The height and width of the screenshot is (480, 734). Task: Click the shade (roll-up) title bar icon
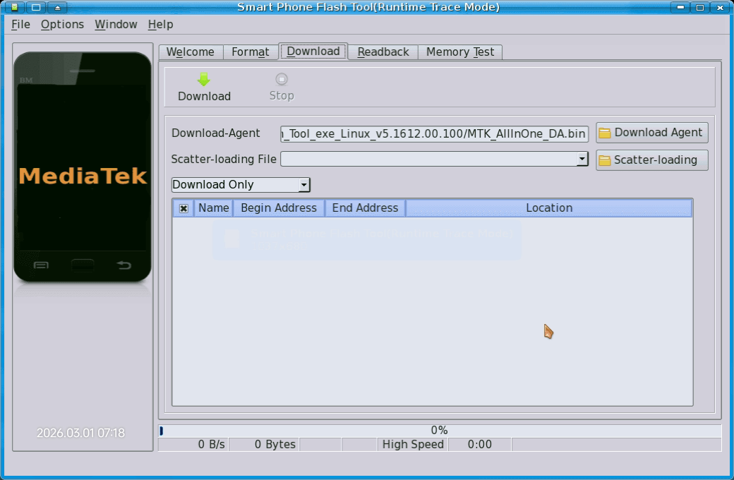pos(57,7)
